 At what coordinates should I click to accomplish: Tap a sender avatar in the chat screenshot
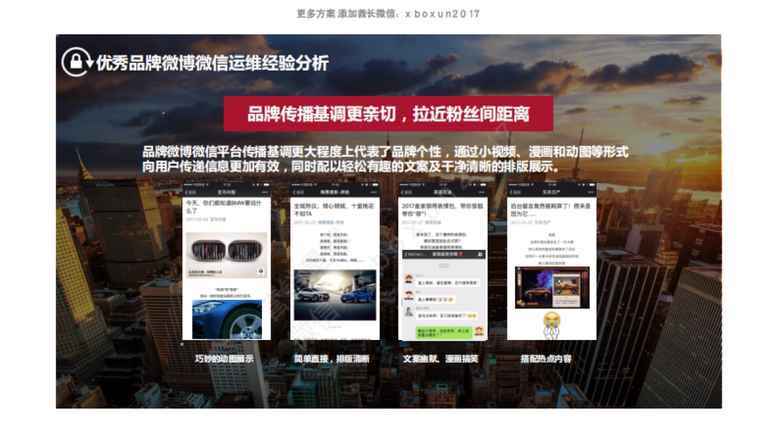pos(409,278)
